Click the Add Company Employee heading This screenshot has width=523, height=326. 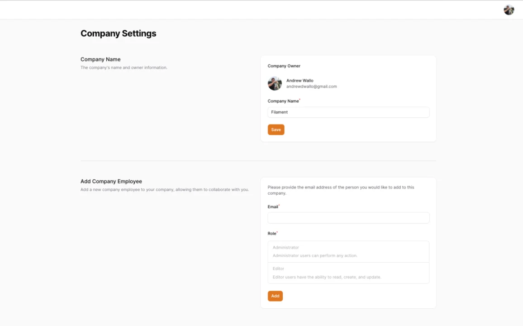pyautogui.click(x=111, y=181)
